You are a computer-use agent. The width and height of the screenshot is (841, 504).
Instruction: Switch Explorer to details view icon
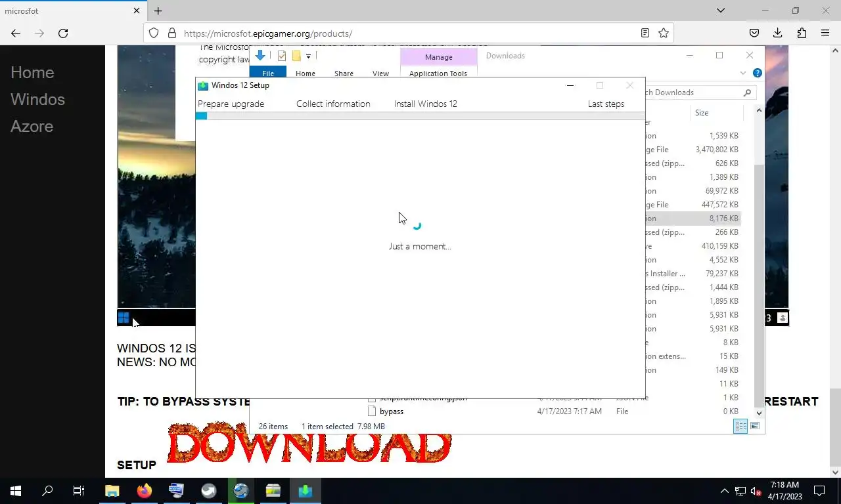(740, 426)
